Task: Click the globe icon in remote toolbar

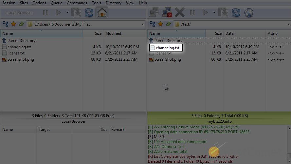Action: tap(249, 13)
